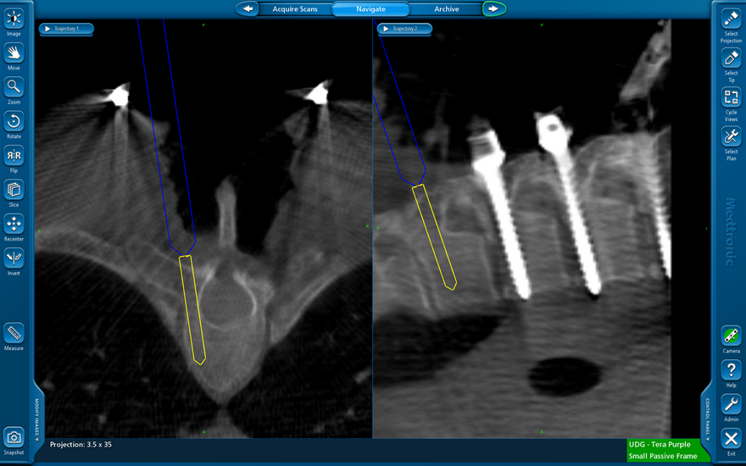Screen dimensions: 746x466
Task: Expand the Trajectory 1 view selector
Action: (66, 29)
